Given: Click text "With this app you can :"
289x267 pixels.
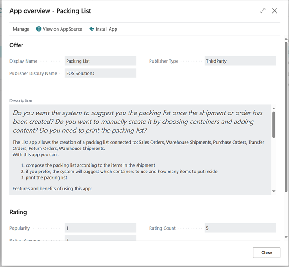Looking at the screenshot, I should [x=36, y=155].
